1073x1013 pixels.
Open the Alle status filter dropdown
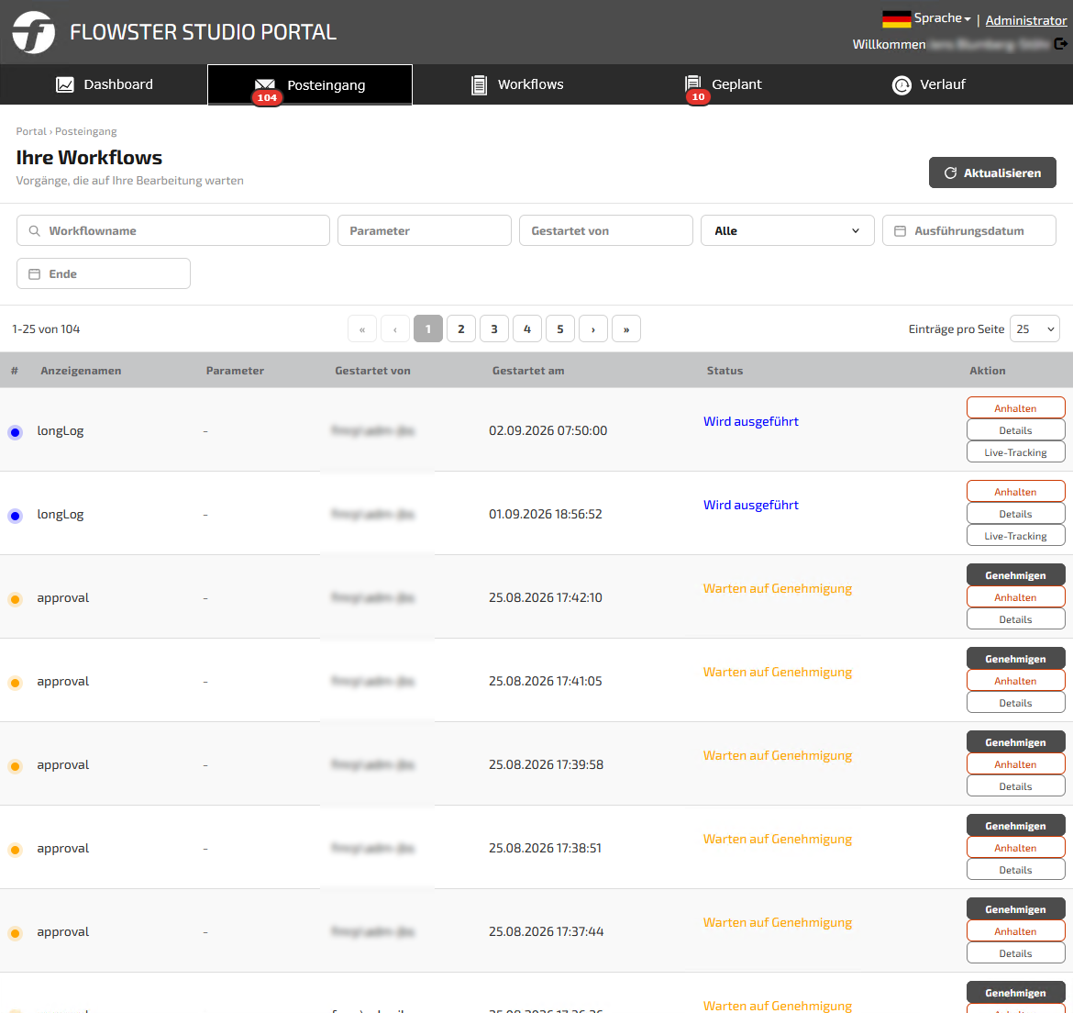pyautogui.click(x=787, y=230)
